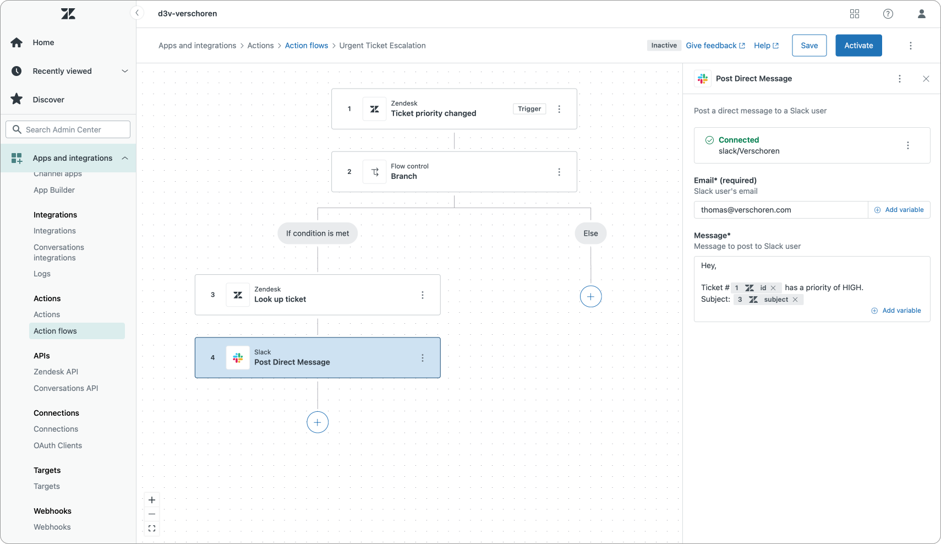
Task: Open Conversations integrations in sidebar
Action: 59,253
